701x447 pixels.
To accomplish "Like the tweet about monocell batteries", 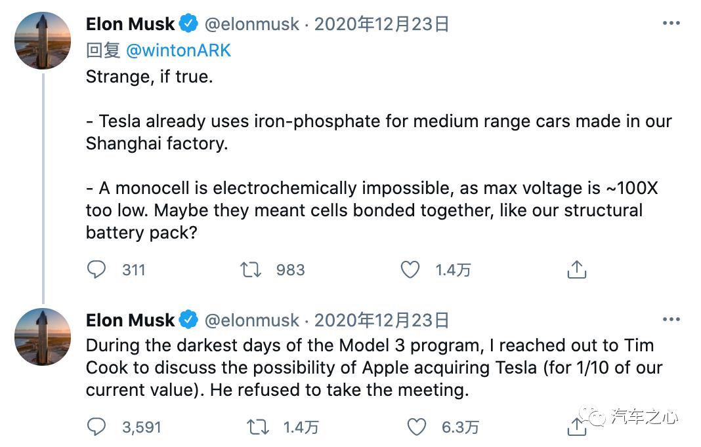I will point(410,269).
